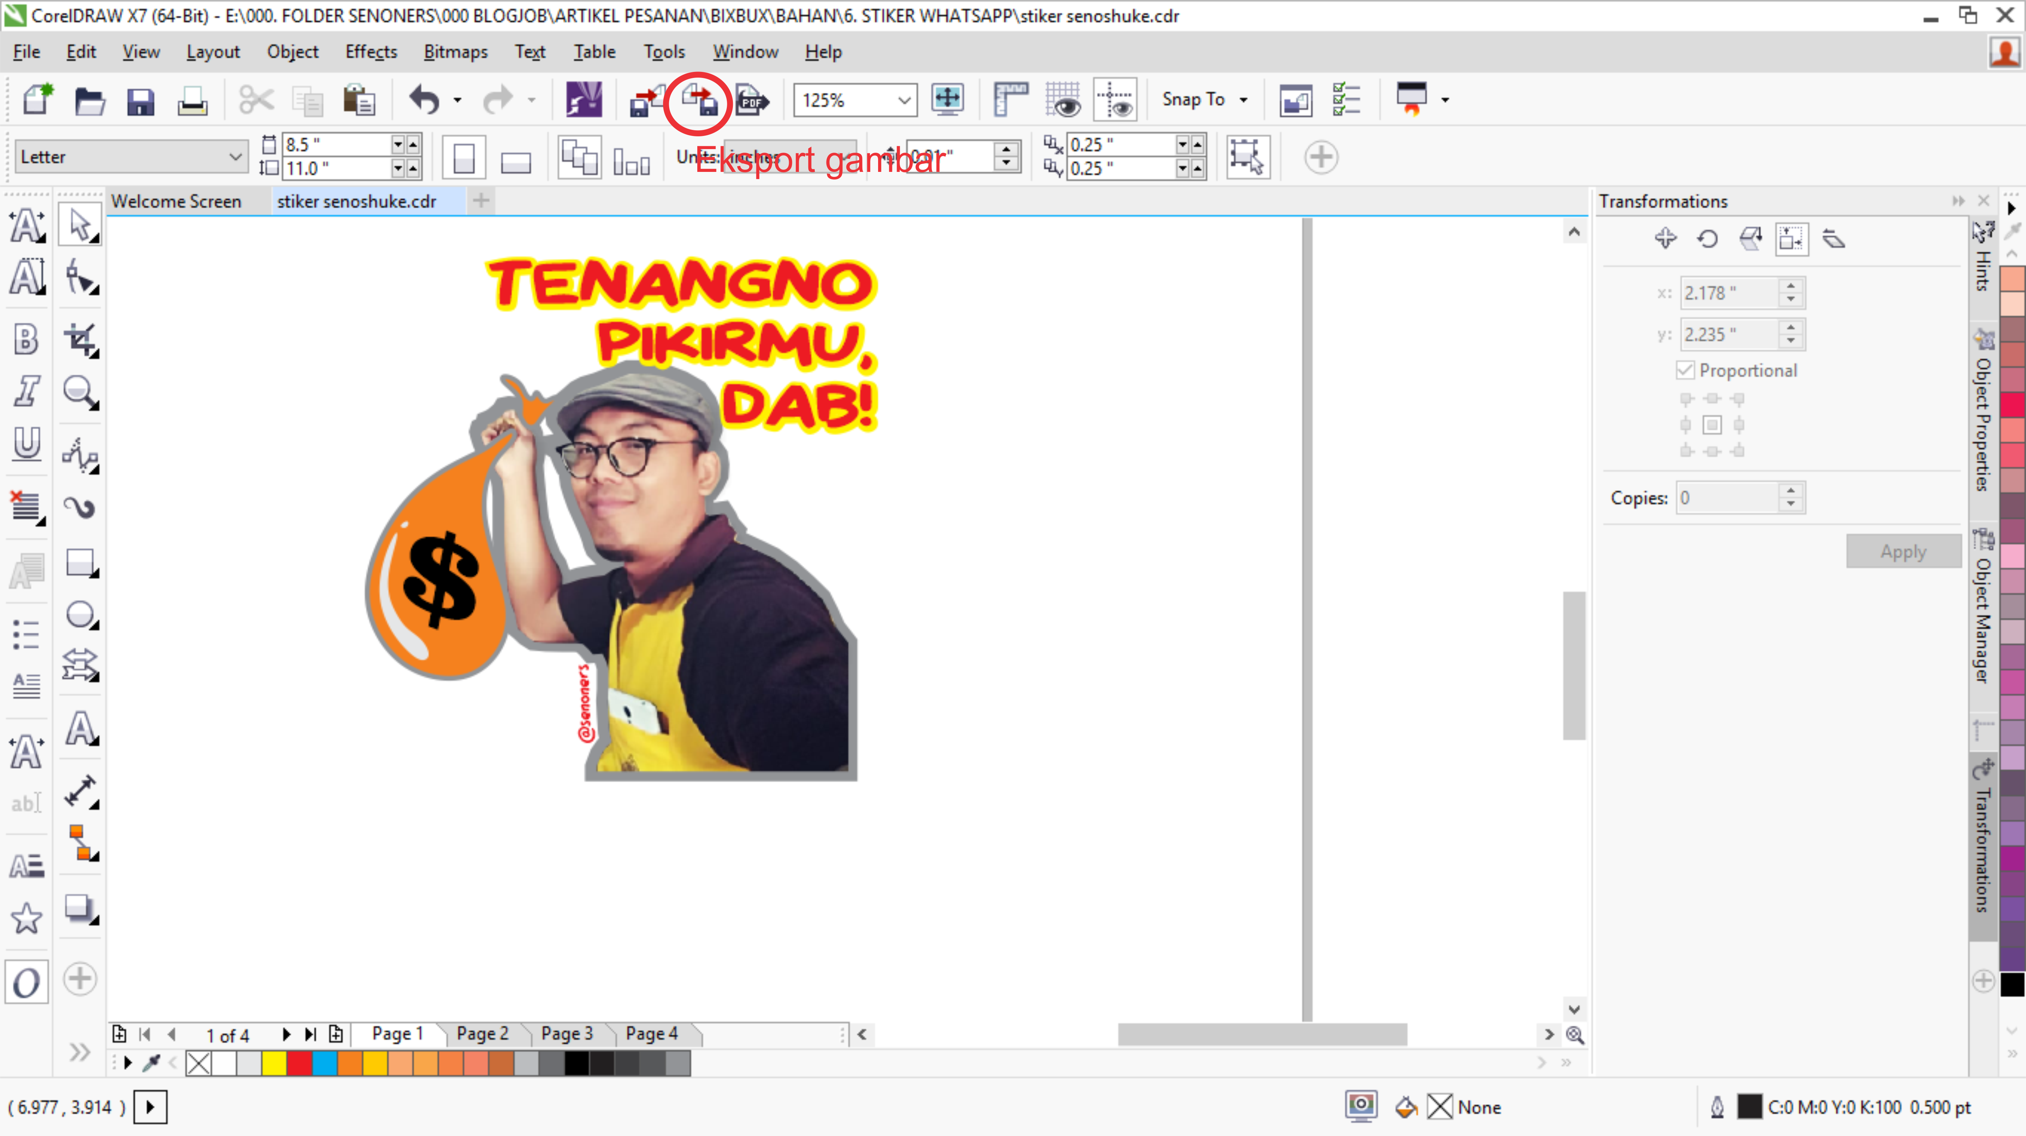Open the zoom level 125% dropdown
Screen dimensions: 2026x1136
click(x=904, y=100)
